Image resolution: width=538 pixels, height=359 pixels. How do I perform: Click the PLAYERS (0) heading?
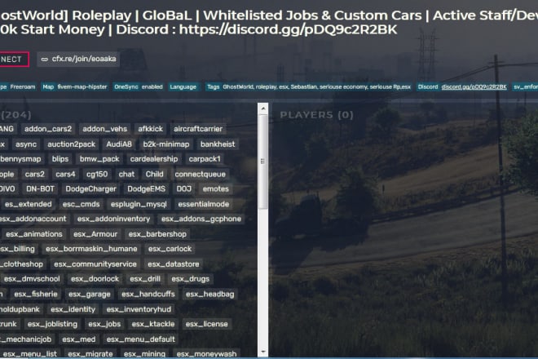click(316, 115)
